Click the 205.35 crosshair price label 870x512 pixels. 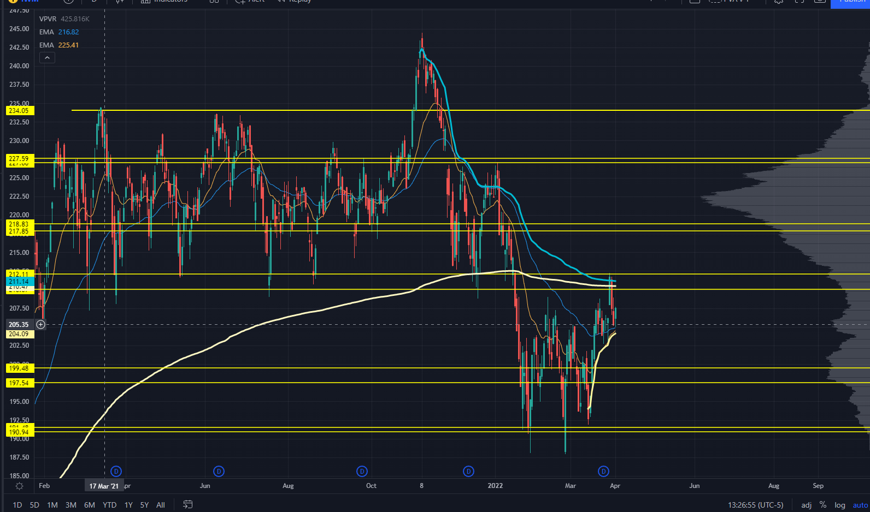click(x=20, y=324)
